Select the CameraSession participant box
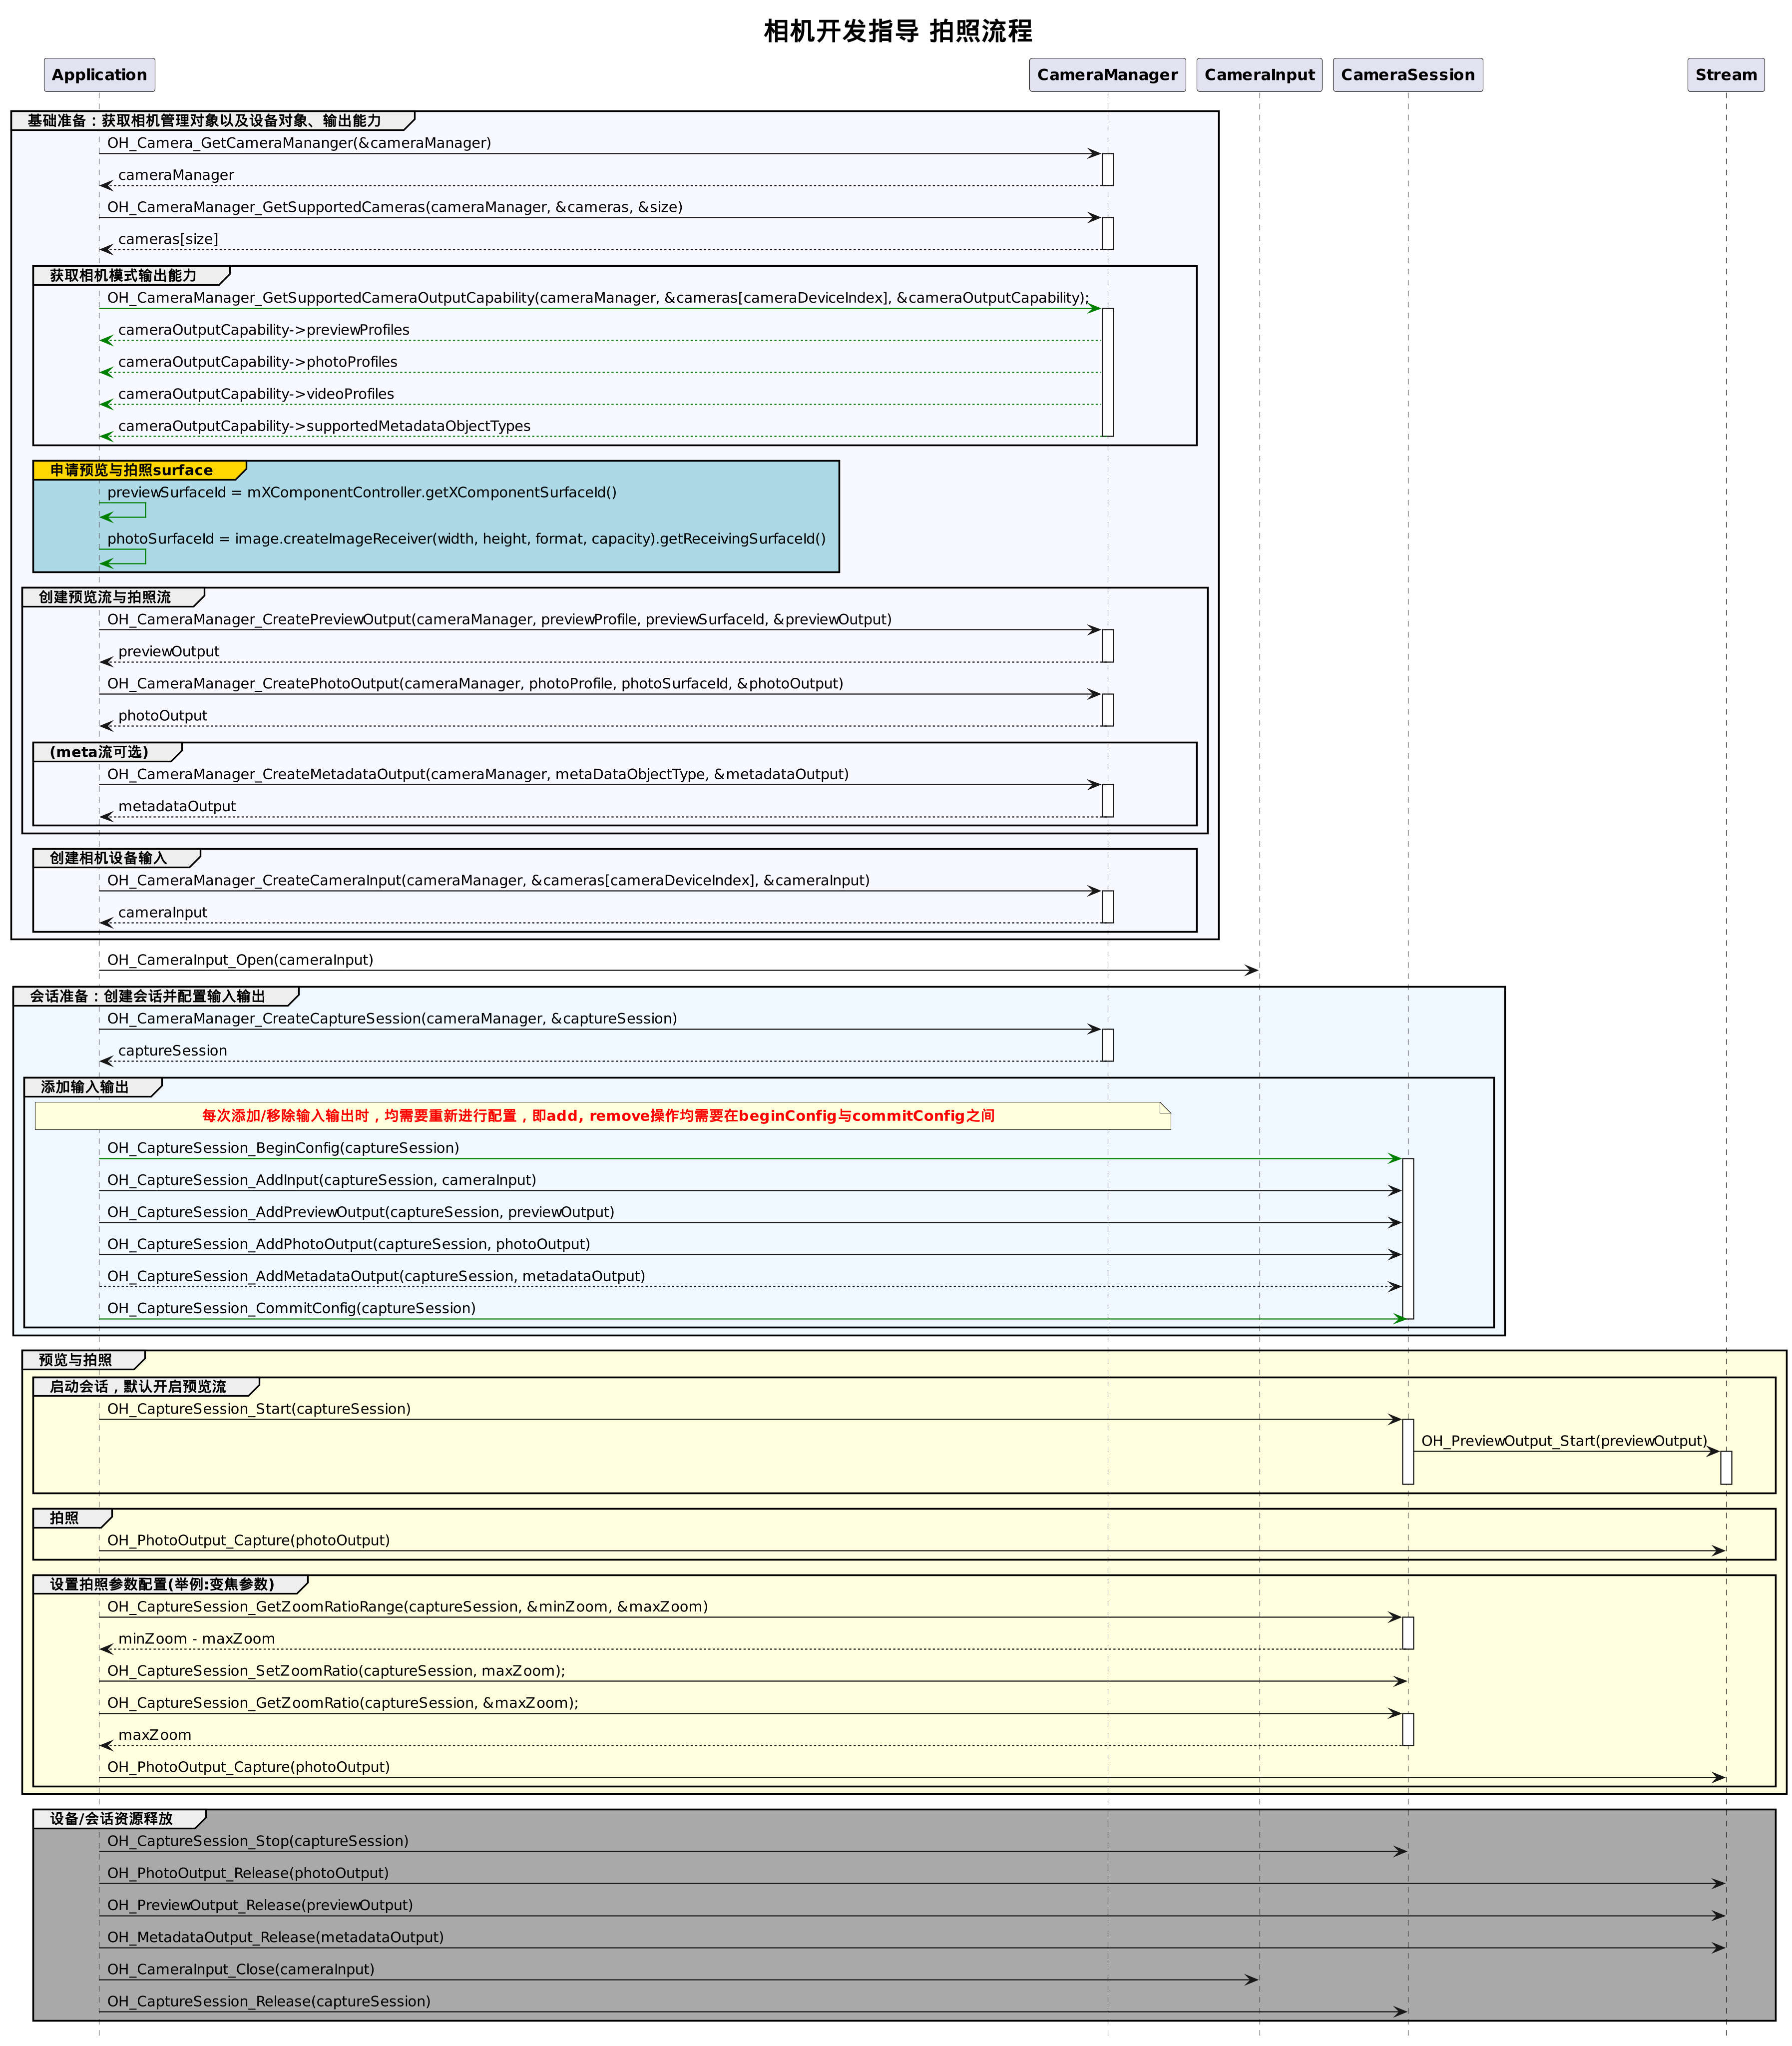The image size is (1792, 2046). pos(1407,75)
